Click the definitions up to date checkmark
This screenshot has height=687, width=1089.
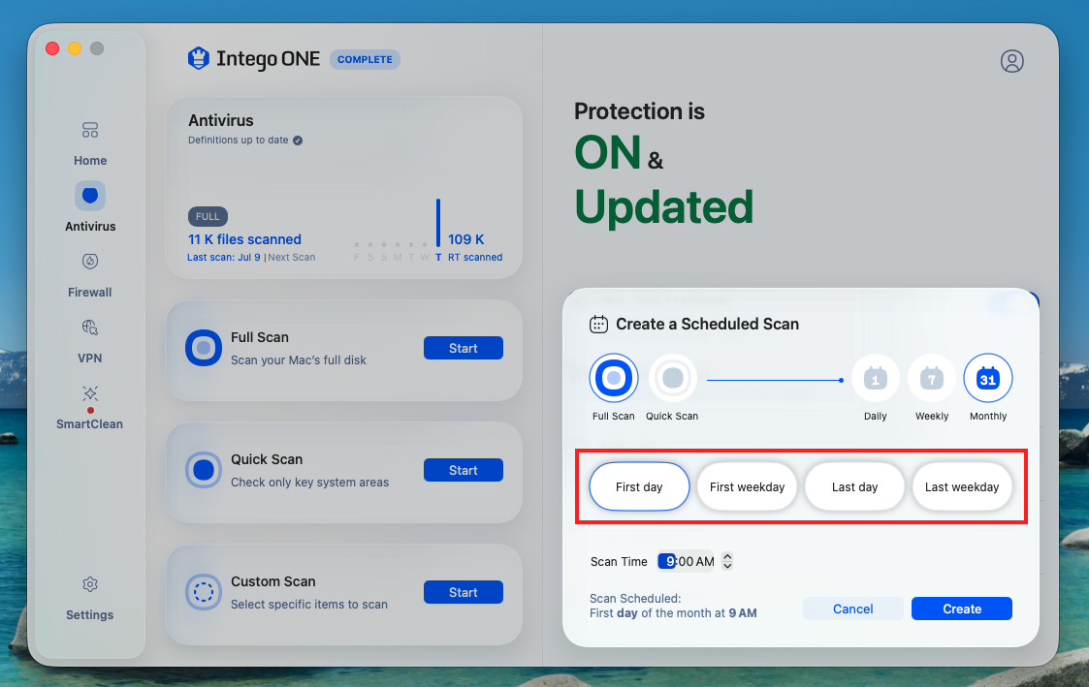(x=298, y=141)
